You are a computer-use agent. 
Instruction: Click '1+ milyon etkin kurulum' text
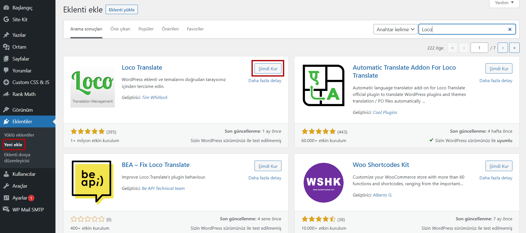click(95, 141)
